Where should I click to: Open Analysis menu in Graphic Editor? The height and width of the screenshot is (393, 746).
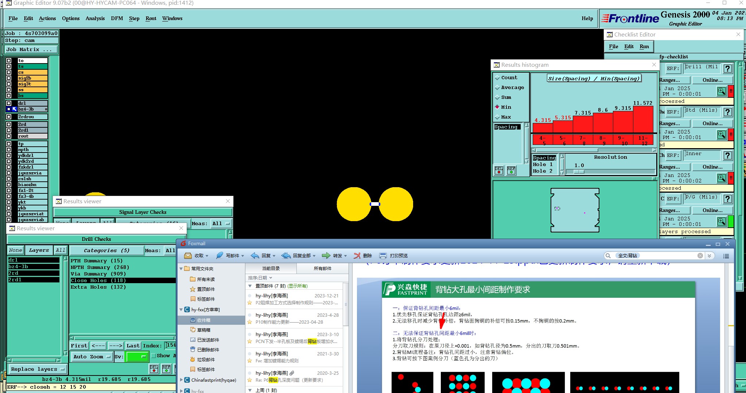95,18
